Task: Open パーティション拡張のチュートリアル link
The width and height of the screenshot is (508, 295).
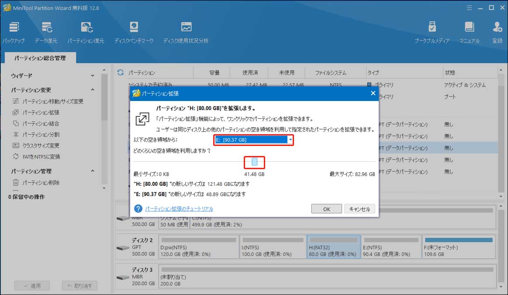Action: tap(179, 209)
